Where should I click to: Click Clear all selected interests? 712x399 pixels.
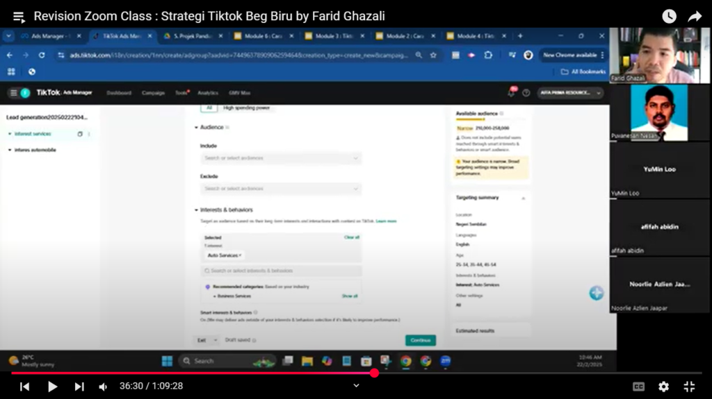pyautogui.click(x=351, y=237)
